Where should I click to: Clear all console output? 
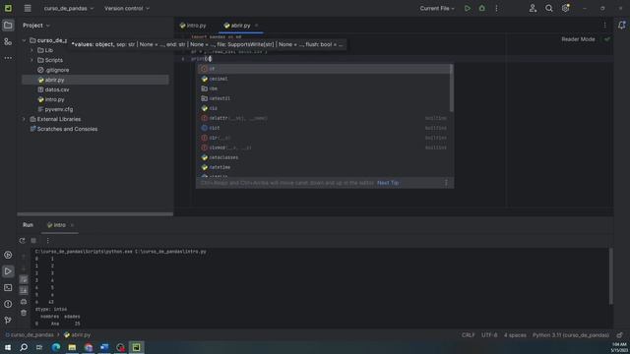(x=24, y=313)
